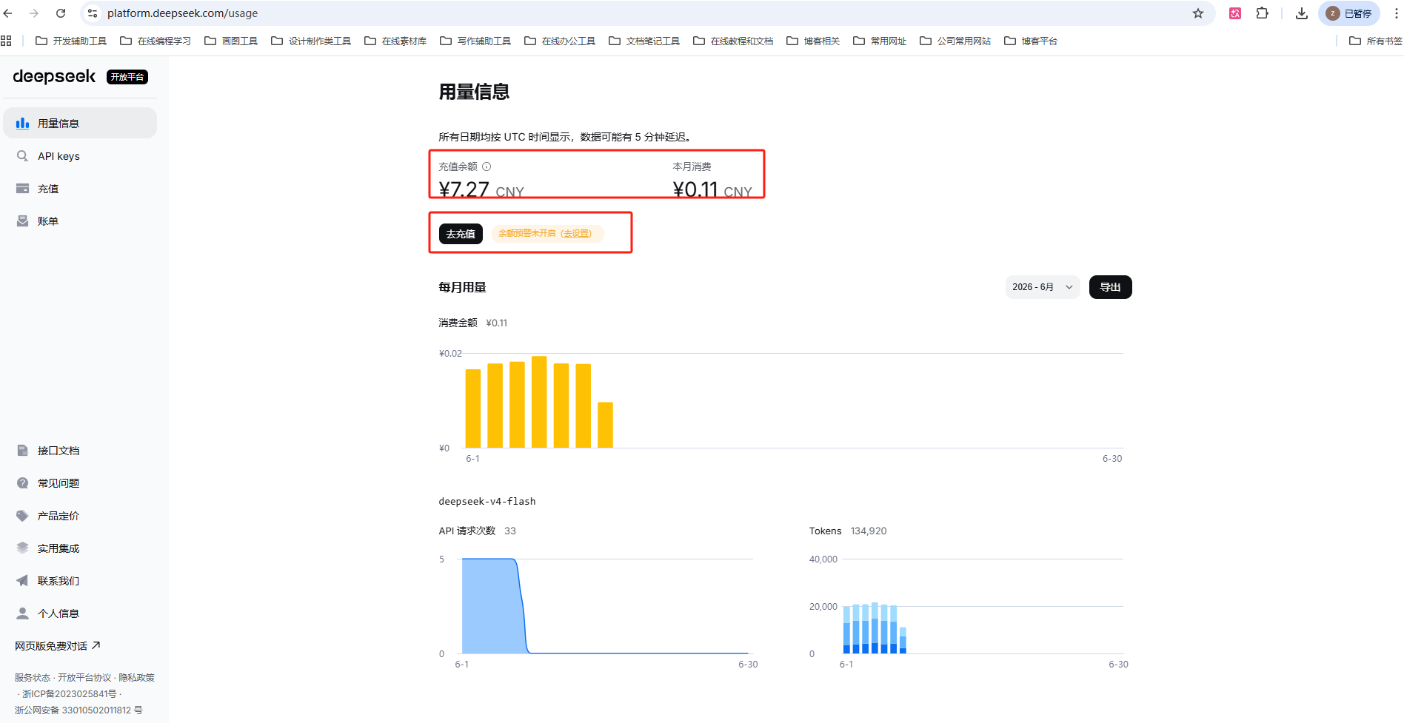Open the 充值 sidebar page

[80, 189]
